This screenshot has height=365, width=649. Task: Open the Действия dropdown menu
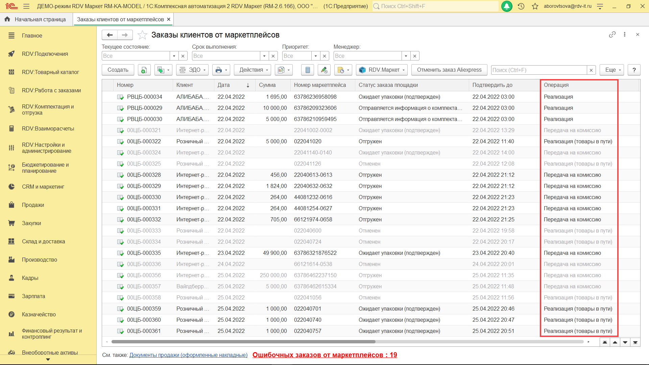(253, 70)
